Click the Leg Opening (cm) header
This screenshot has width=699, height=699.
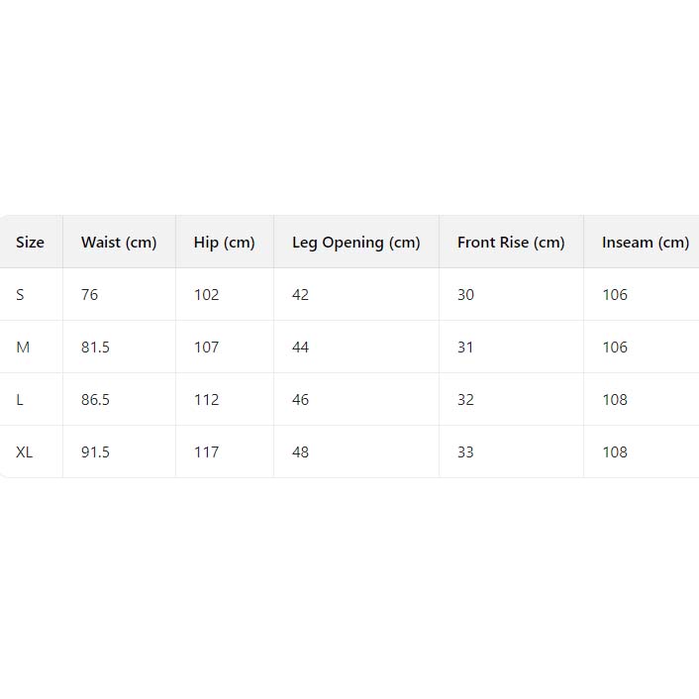(355, 243)
